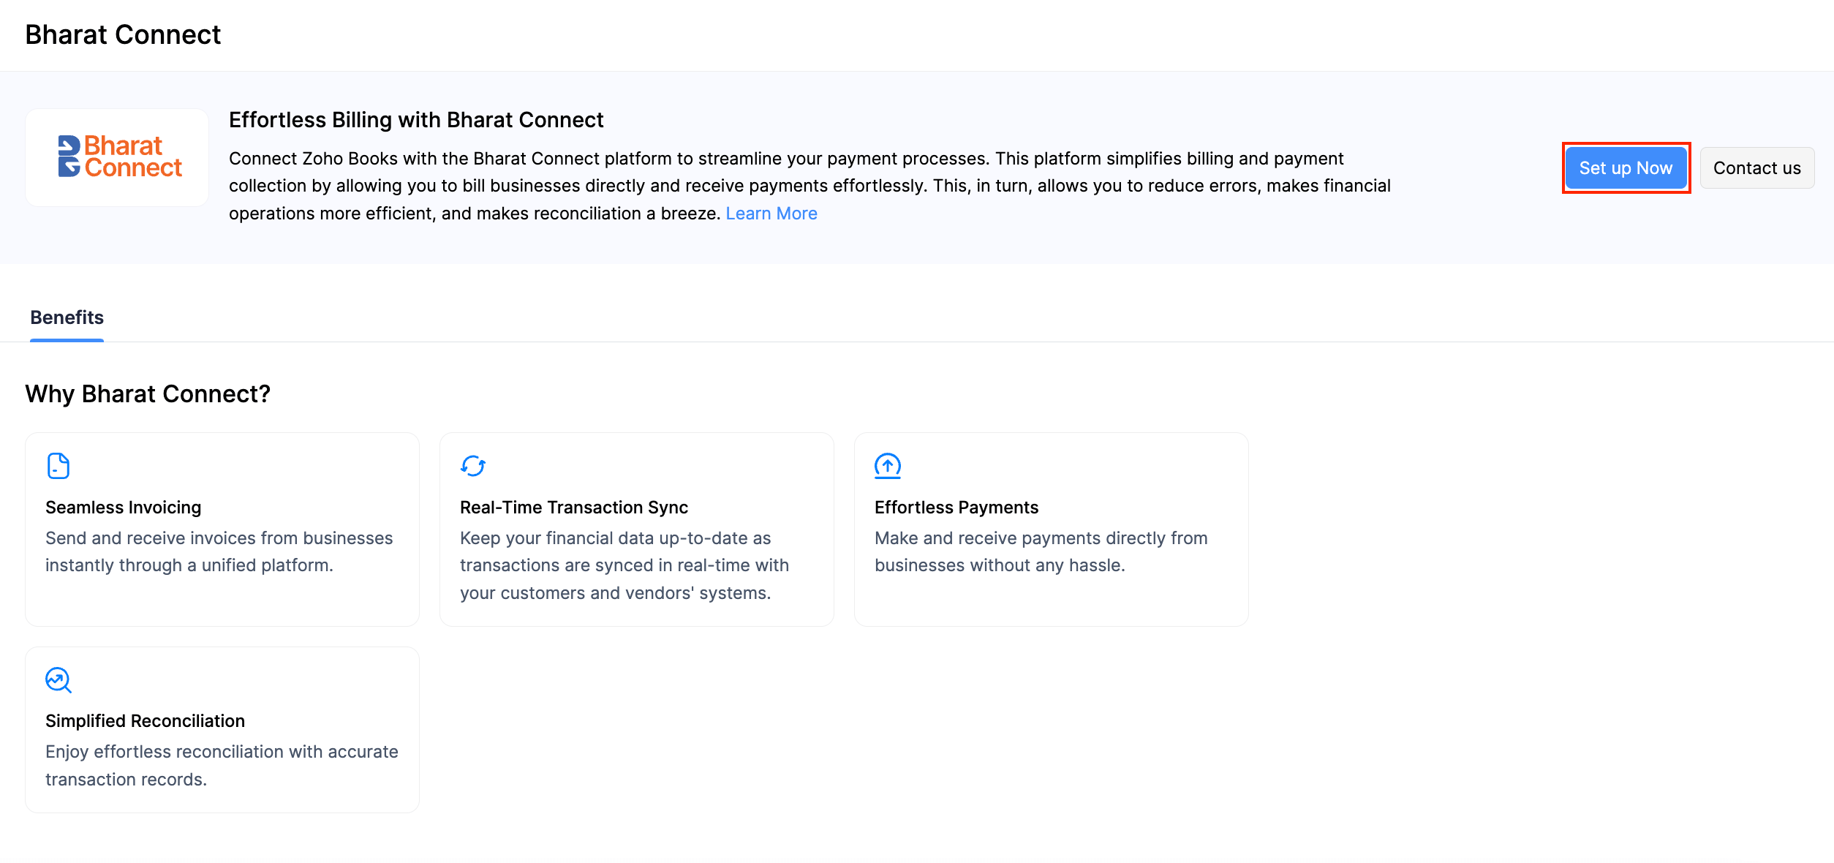Click the Simplified Reconciliation magnifier icon
The width and height of the screenshot is (1834, 863).
(59, 680)
